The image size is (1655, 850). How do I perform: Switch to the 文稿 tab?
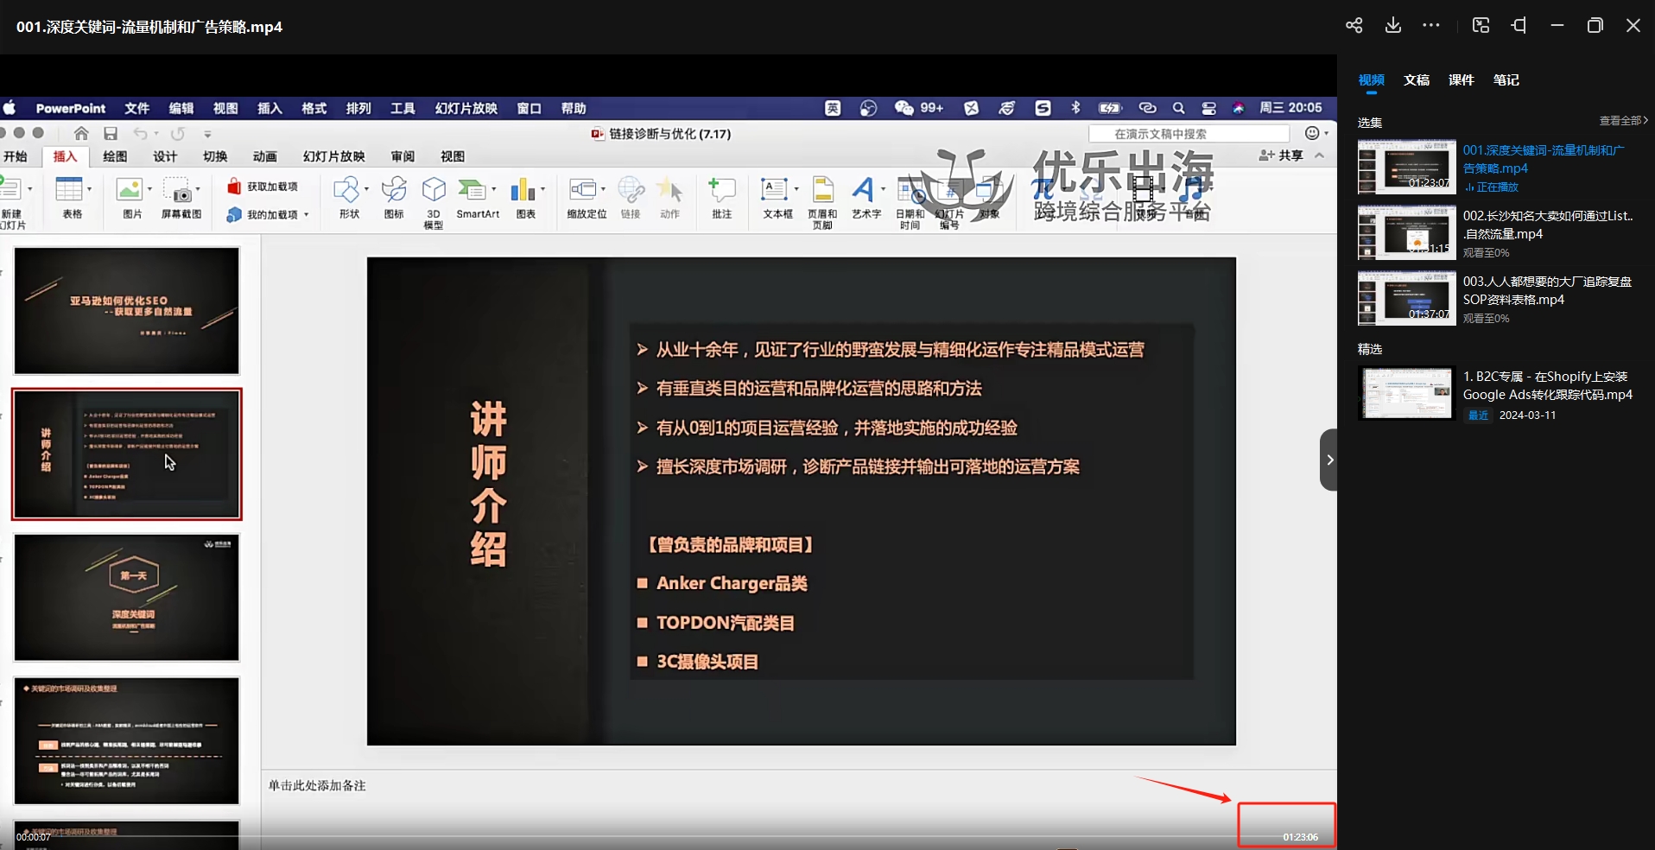coord(1416,80)
